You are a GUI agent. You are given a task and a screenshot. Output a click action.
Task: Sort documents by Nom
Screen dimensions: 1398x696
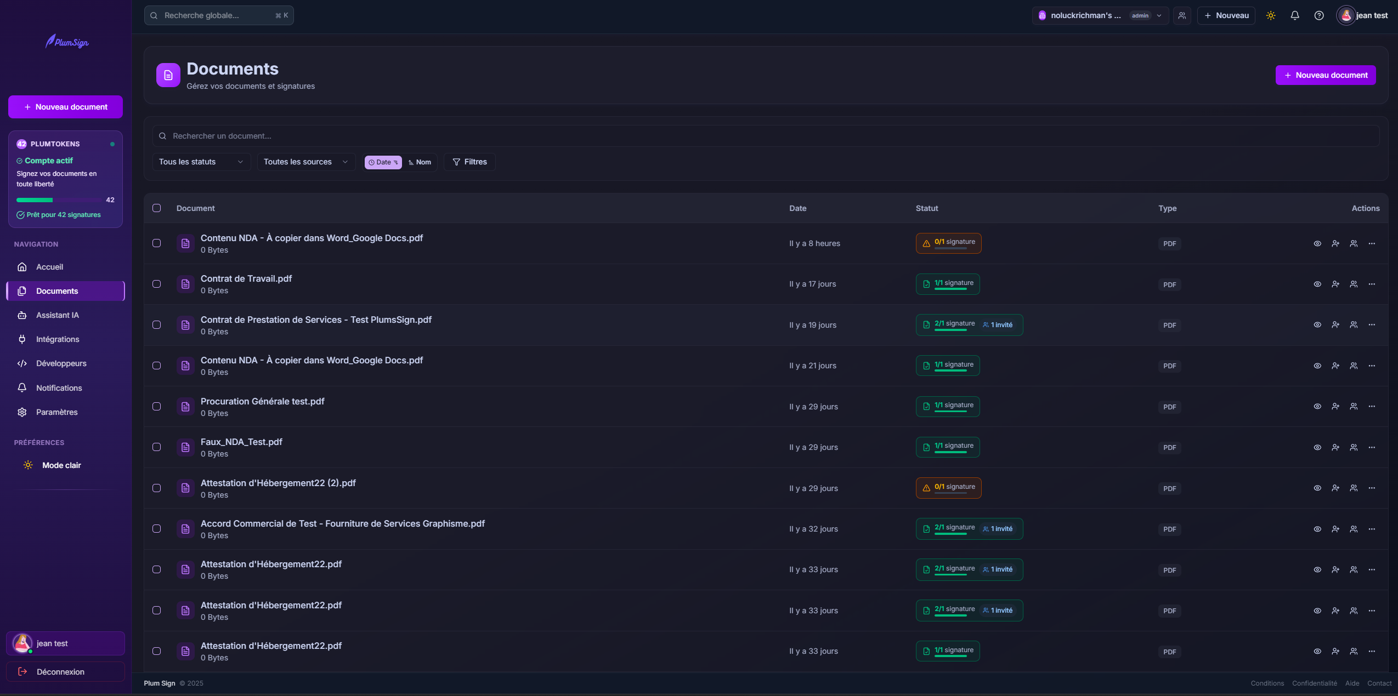coord(420,162)
